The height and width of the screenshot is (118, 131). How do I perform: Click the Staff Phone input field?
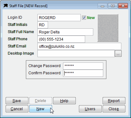61,39
